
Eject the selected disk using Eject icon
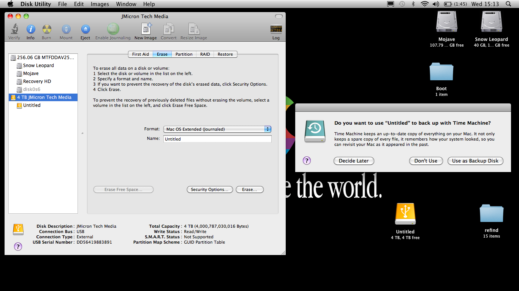pyautogui.click(x=85, y=32)
